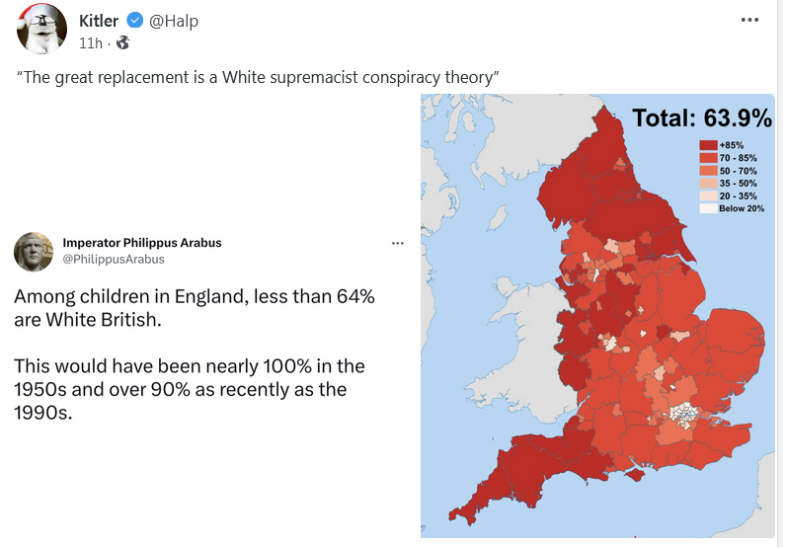Click the 35 - 50% legend swatch

[708, 183]
